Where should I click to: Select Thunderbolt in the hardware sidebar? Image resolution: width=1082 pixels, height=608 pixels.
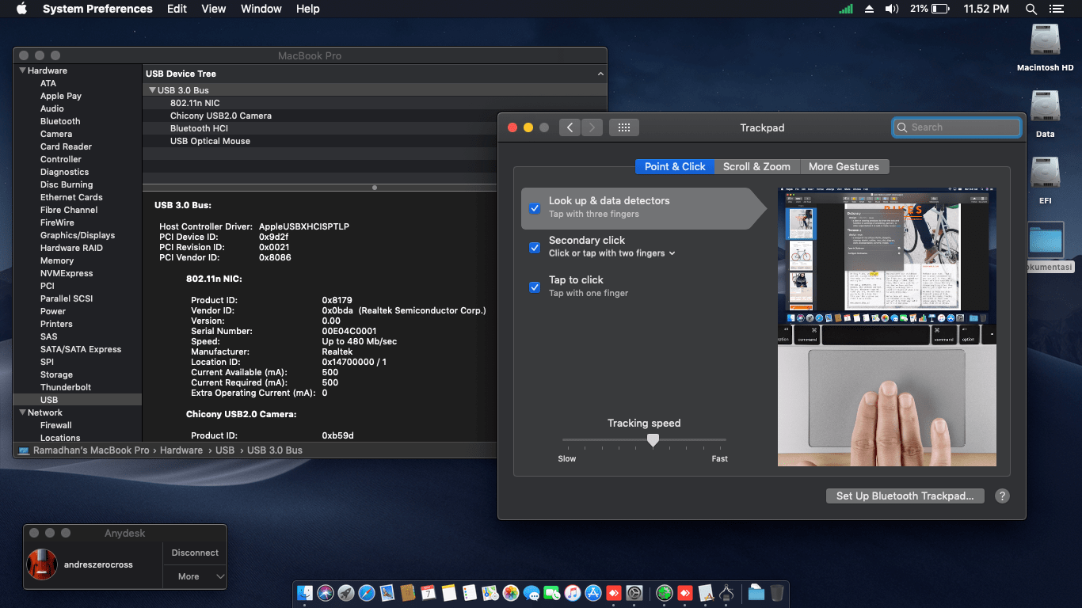coord(66,387)
